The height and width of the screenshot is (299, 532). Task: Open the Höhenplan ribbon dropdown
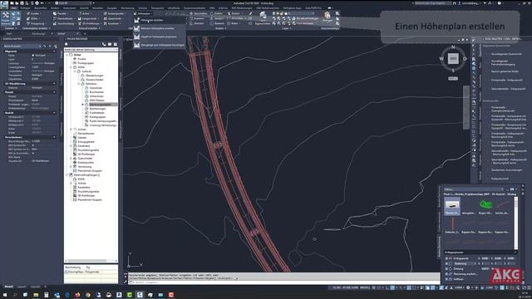pyautogui.click(x=144, y=13)
